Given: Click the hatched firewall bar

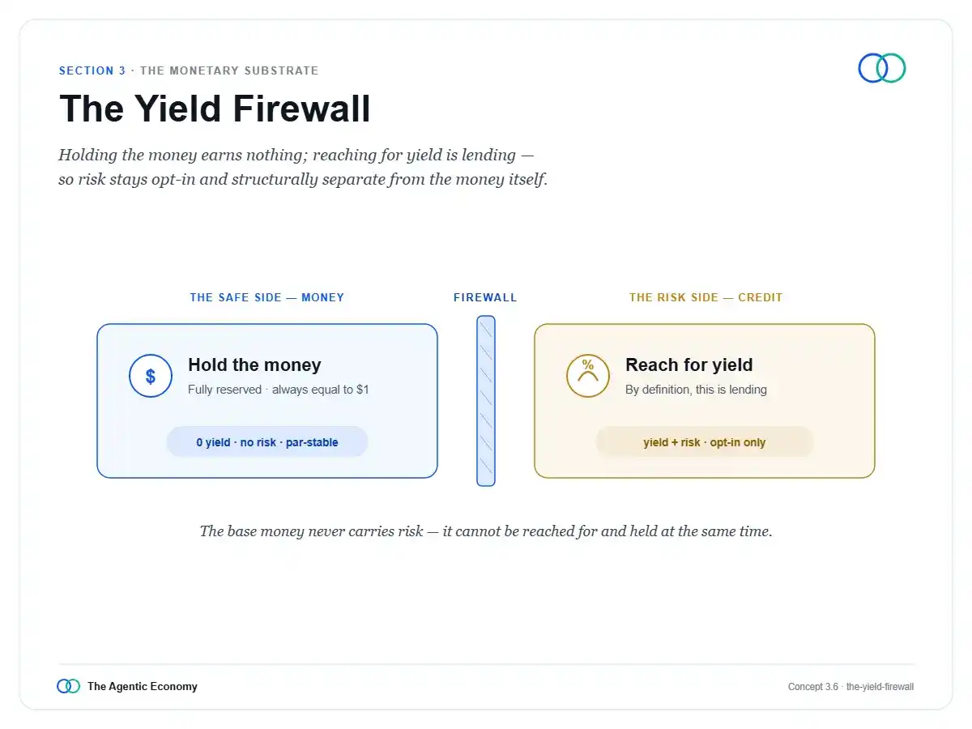Looking at the screenshot, I should [x=486, y=401].
